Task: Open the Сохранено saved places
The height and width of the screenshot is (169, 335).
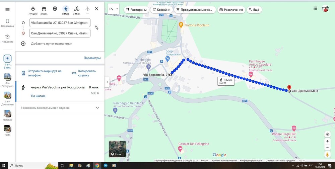Action: click(x=7, y=23)
